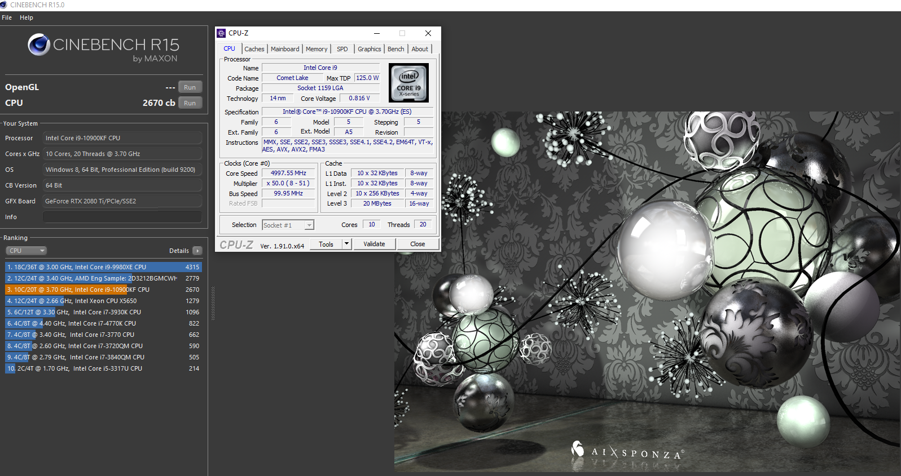Image resolution: width=901 pixels, height=476 pixels.
Task: Switch to the Memory tab in CPU-Z
Action: tap(317, 49)
